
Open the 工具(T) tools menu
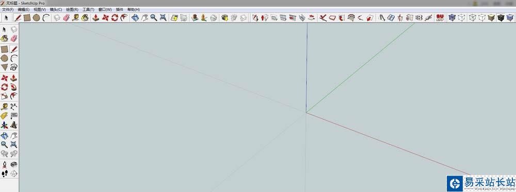coord(88,9)
